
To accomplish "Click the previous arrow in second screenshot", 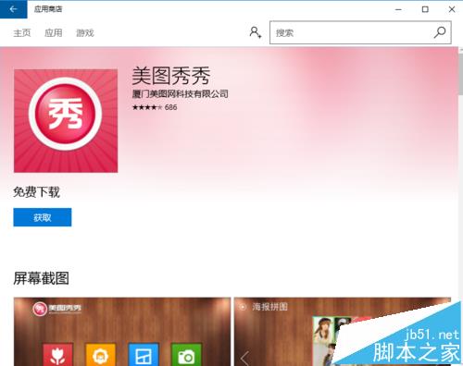I will tap(244, 359).
